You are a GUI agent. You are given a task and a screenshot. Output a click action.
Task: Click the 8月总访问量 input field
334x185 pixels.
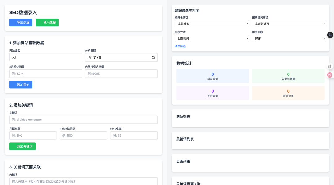45,74
